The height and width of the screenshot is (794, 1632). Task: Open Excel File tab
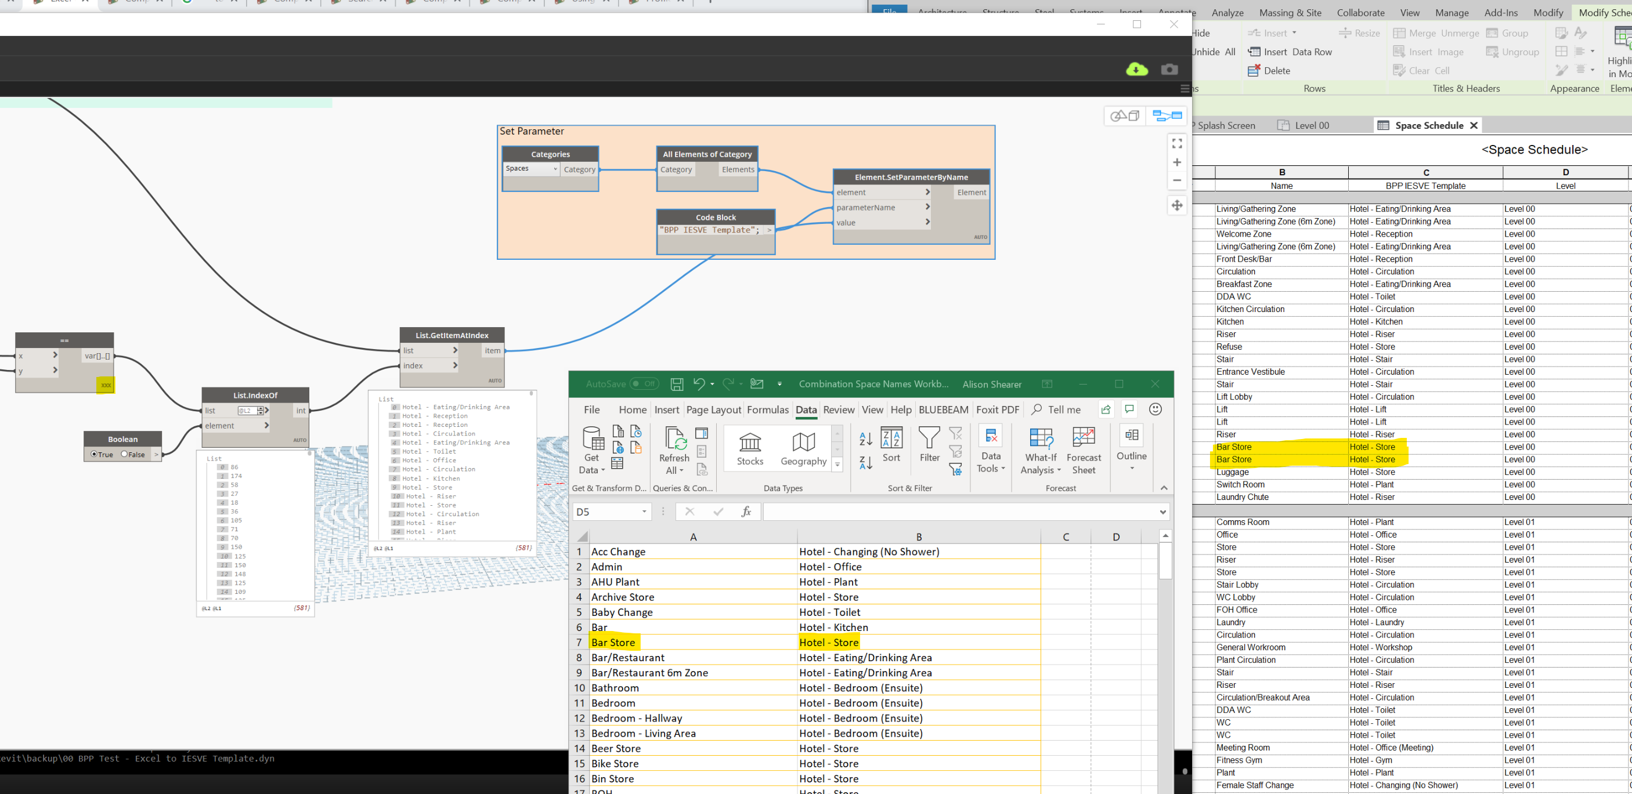click(592, 409)
